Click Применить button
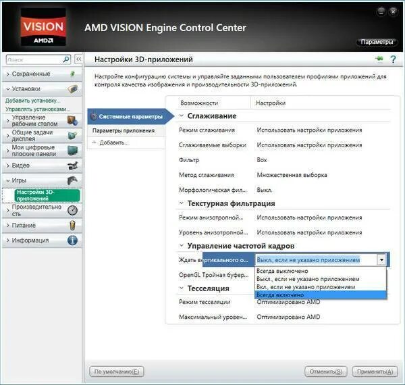Image resolution: width=405 pixels, height=385 pixels. 375,371
